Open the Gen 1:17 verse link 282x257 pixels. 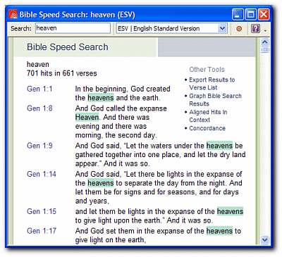click(x=42, y=231)
